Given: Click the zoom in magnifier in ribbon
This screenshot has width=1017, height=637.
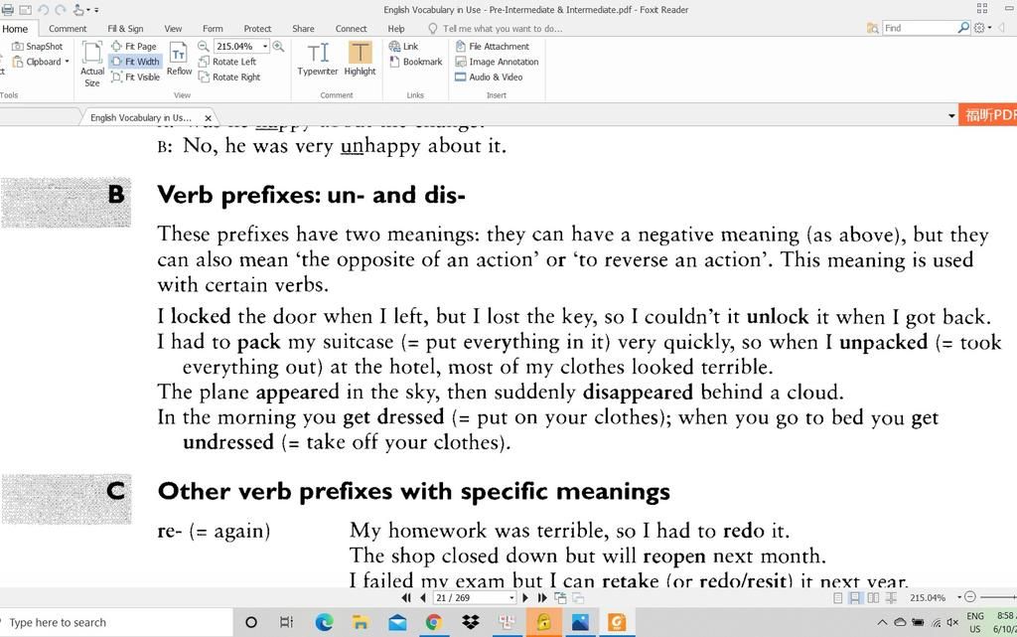Looking at the screenshot, I should tap(278, 46).
